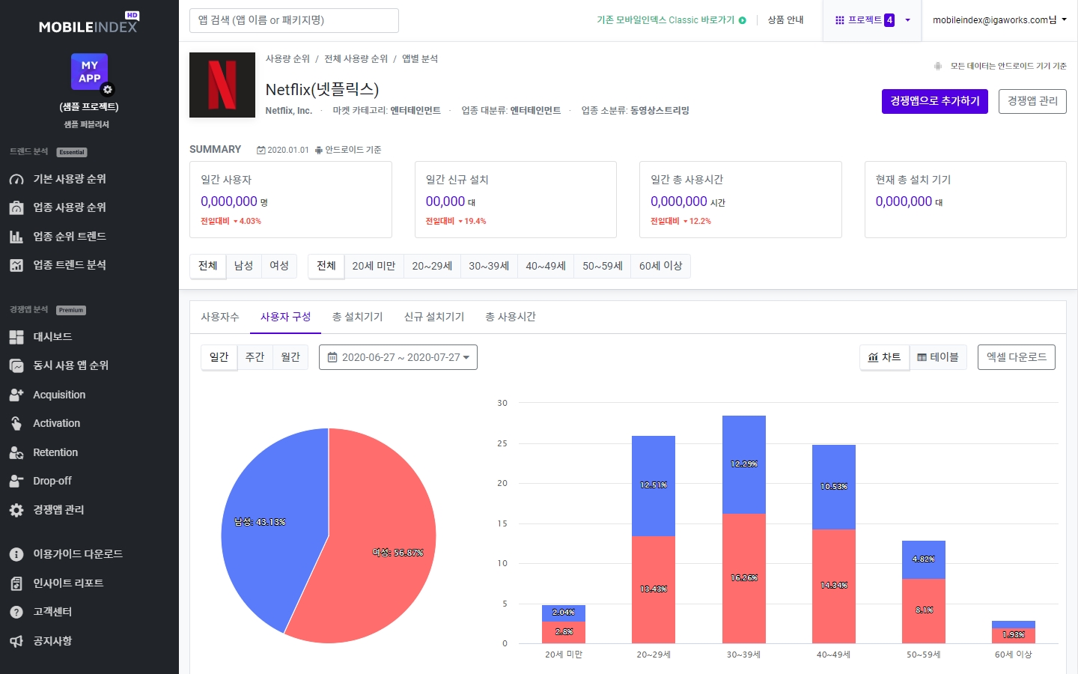Select the 40~49세 age filter
The width and height of the screenshot is (1078, 674).
546,266
